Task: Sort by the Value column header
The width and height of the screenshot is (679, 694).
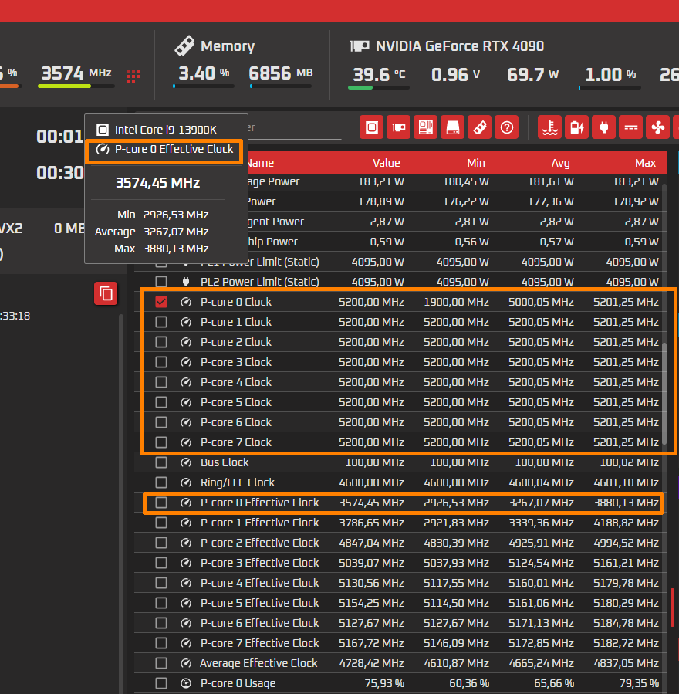Action: pyautogui.click(x=386, y=163)
